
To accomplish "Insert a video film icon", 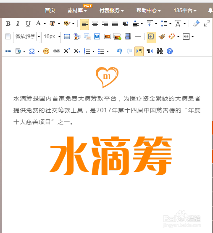I will pos(128,36).
